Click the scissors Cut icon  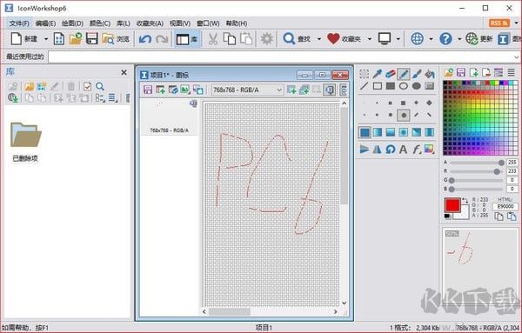[x=213, y=39]
